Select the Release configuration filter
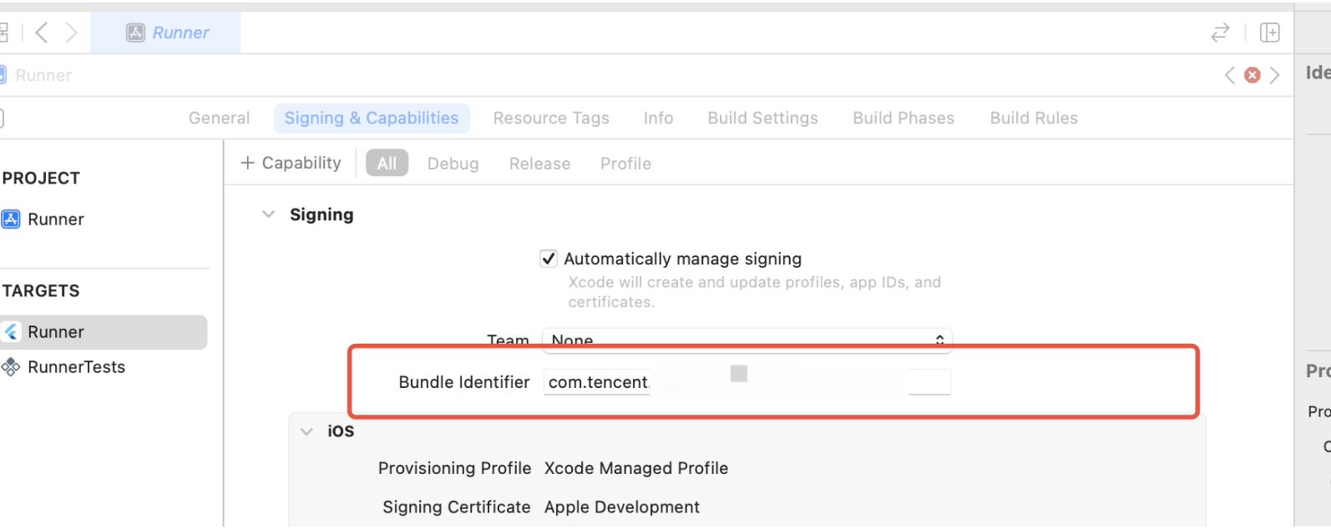1331x529 pixels. (x=539, y=164)
